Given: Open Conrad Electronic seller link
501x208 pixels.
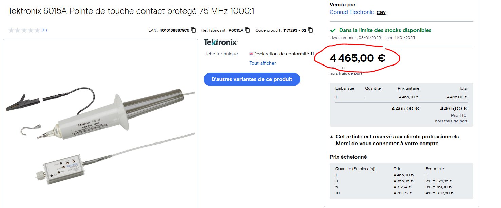Looking at the screenshot, I should (352, 12).
